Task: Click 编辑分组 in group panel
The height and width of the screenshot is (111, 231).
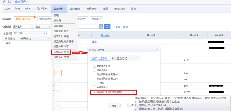Action: [x=26, y=39]
